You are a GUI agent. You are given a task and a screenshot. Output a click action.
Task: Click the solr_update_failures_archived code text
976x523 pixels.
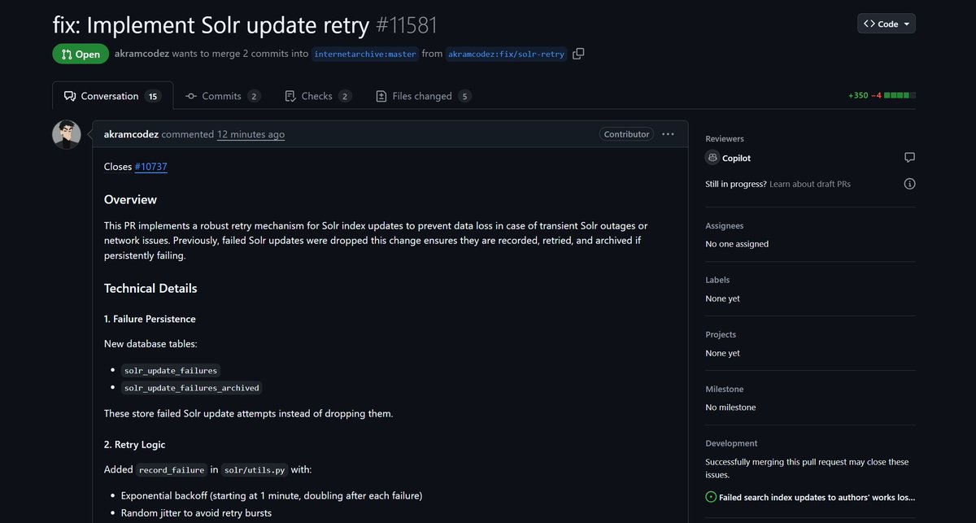click(x=192, y=388)
